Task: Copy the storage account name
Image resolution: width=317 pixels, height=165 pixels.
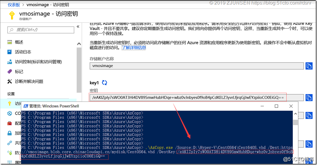Action: coord(309,66)
